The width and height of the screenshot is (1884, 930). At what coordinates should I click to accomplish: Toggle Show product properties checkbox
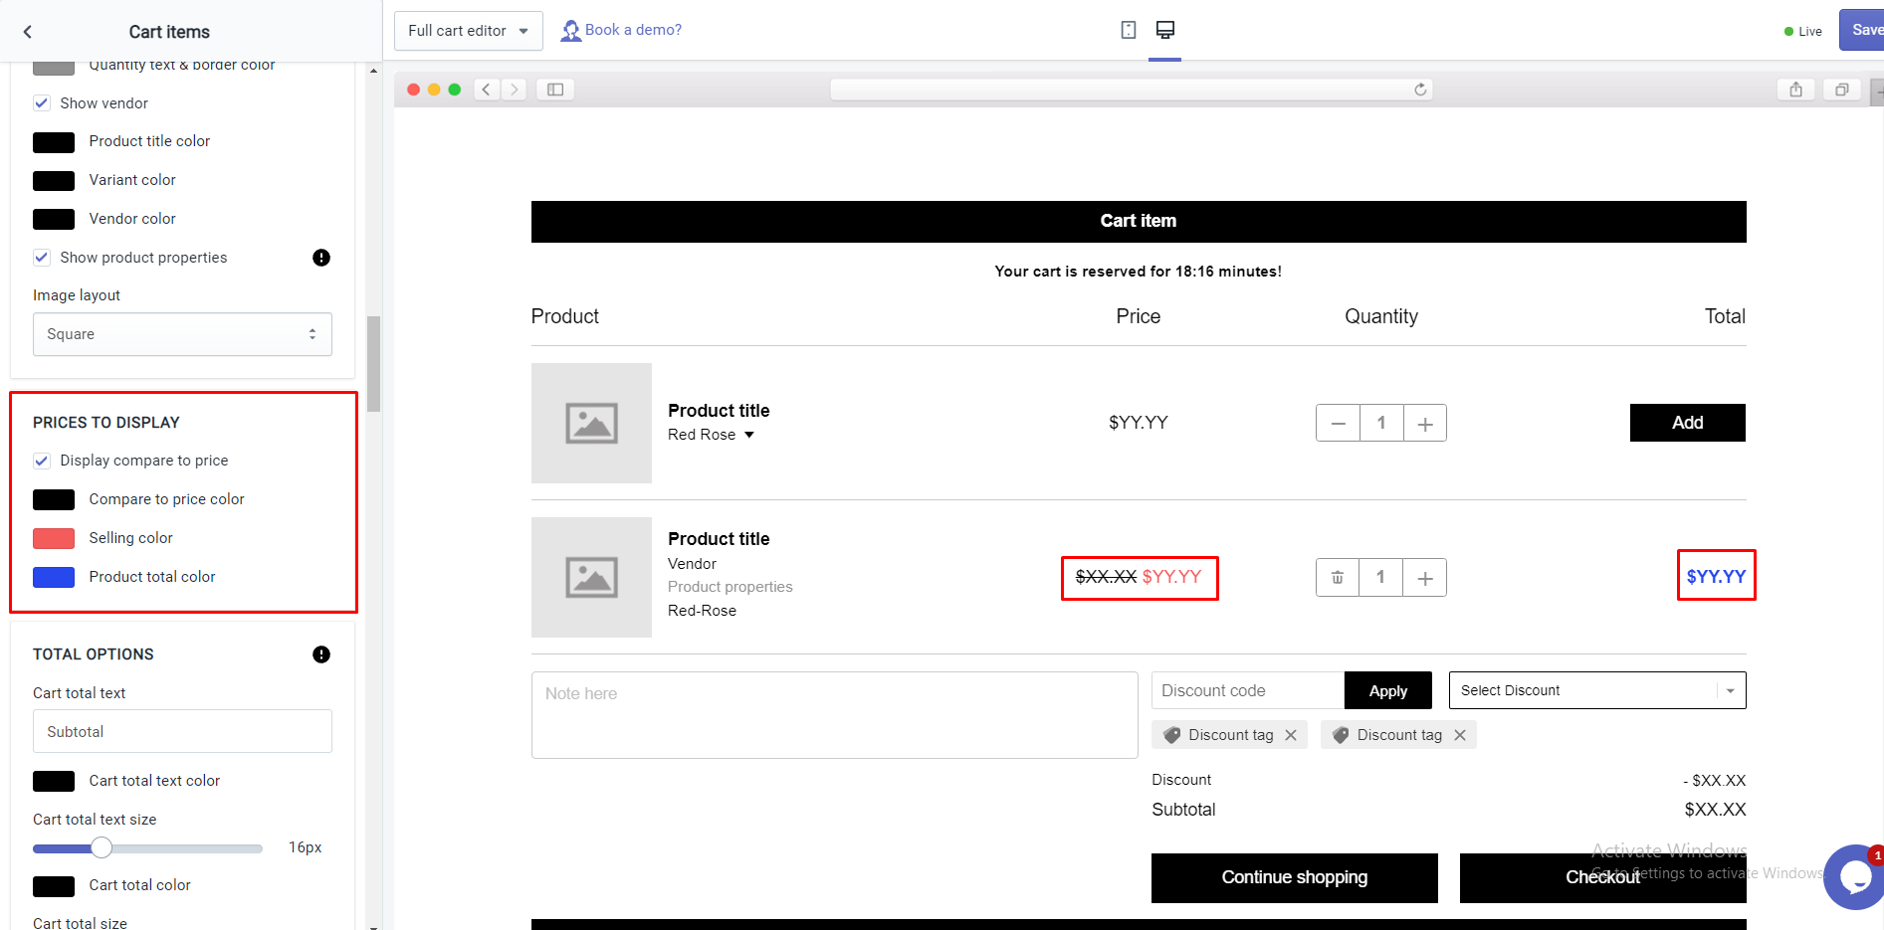42,258
